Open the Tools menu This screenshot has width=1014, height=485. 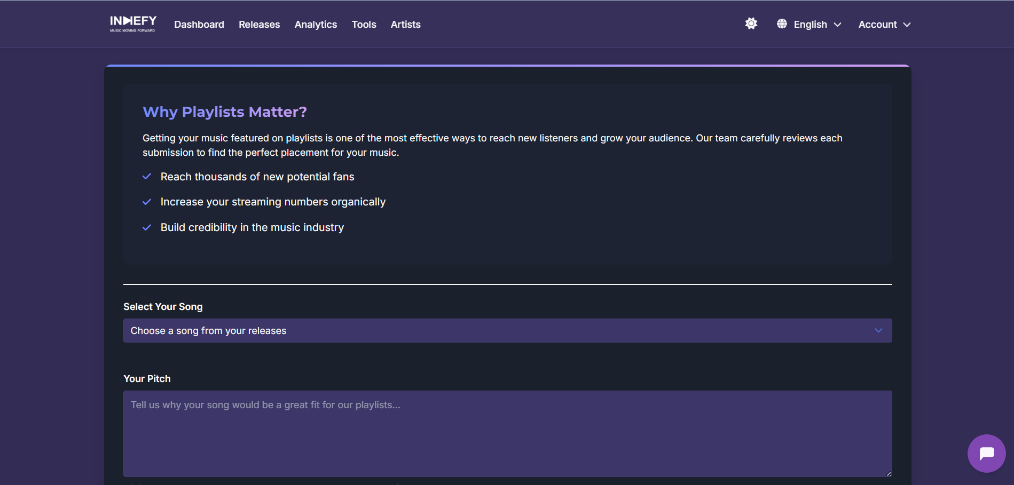tap(364, 25)
